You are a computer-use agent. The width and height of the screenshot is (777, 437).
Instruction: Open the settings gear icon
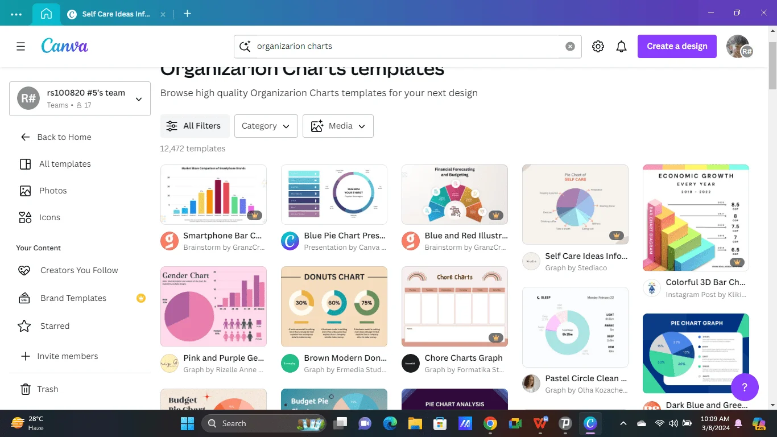click(x=598, y=47)
